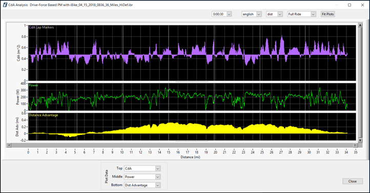
Task: Click the vertical scrollbar down arrow
Action: [360, 140]
